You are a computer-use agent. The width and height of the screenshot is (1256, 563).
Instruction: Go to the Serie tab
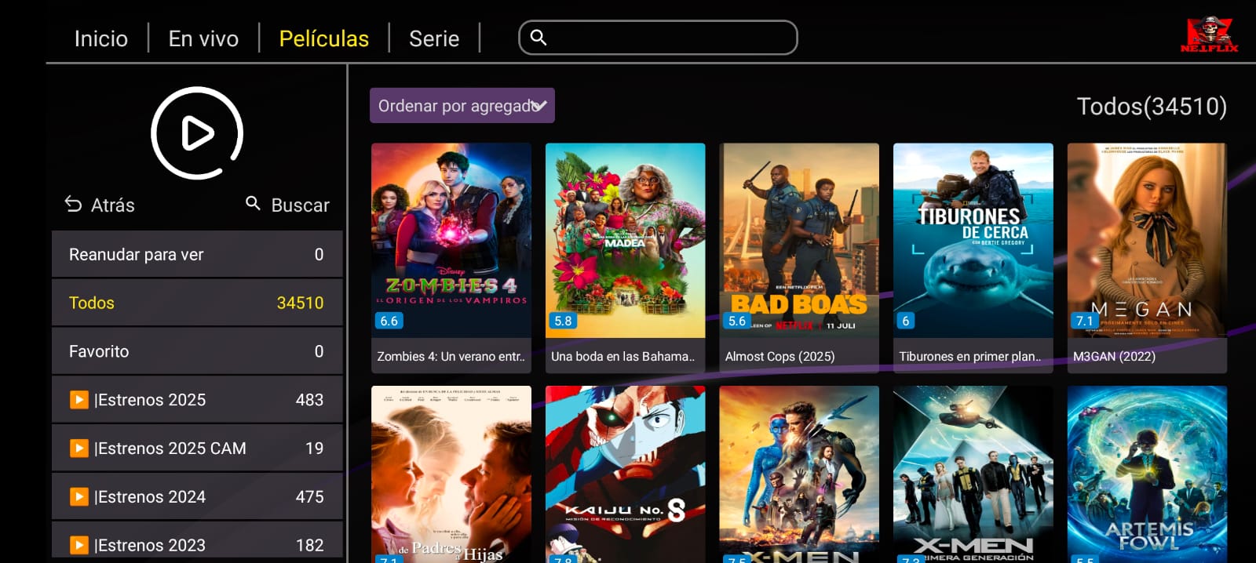tap(434, 38)
